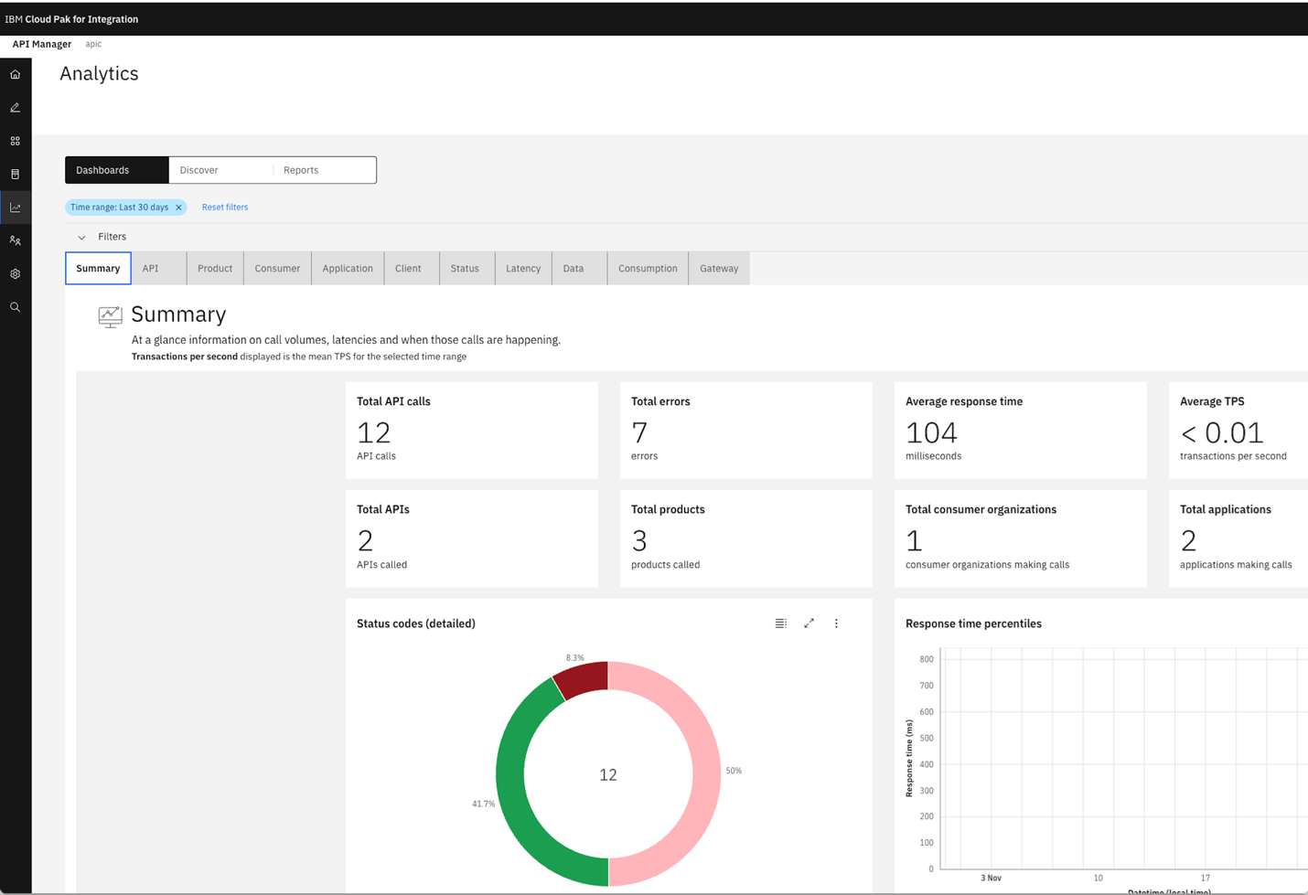
Task: Switch to the Consumption tab
Action: (x=648, y=268)
